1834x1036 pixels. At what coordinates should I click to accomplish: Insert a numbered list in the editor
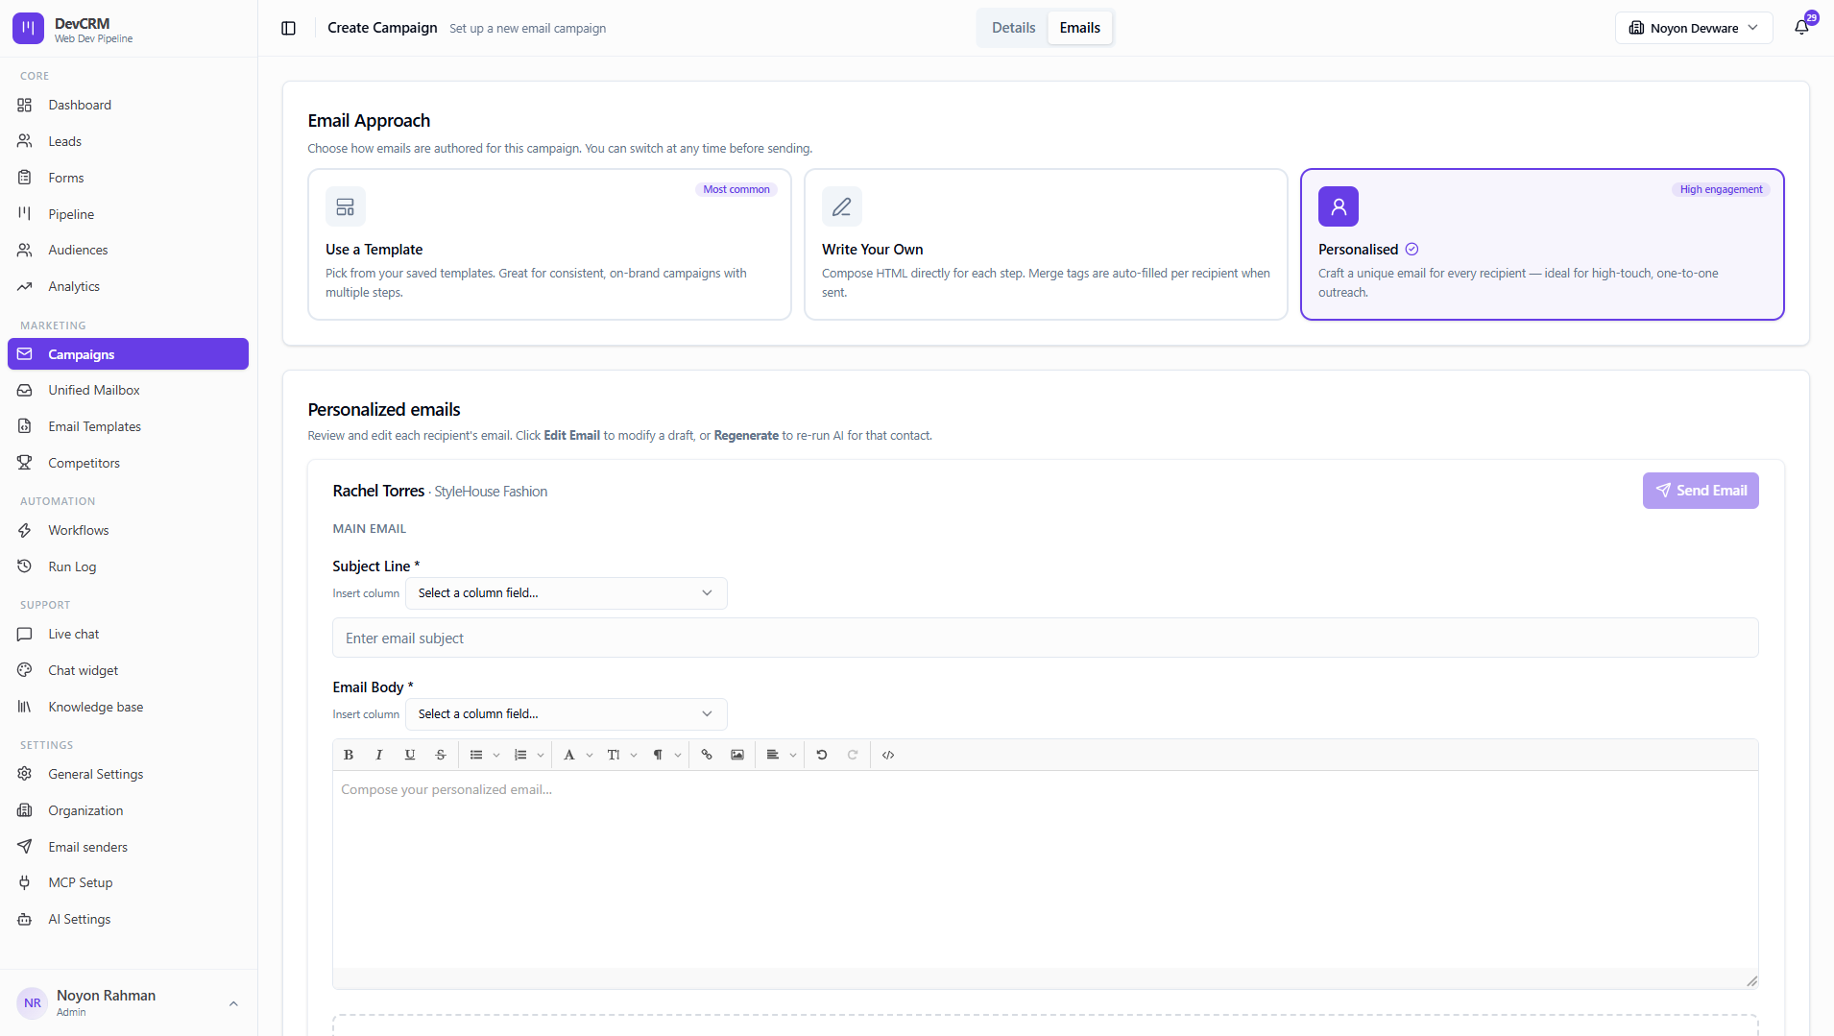520,755
